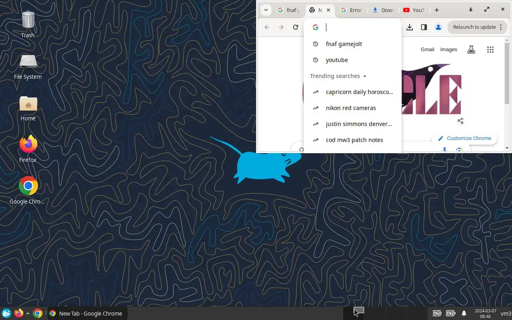This screenshot has height=320, width=512.
Task: Open the Images link on the new tab page
Action: click(x=449, y=50)
